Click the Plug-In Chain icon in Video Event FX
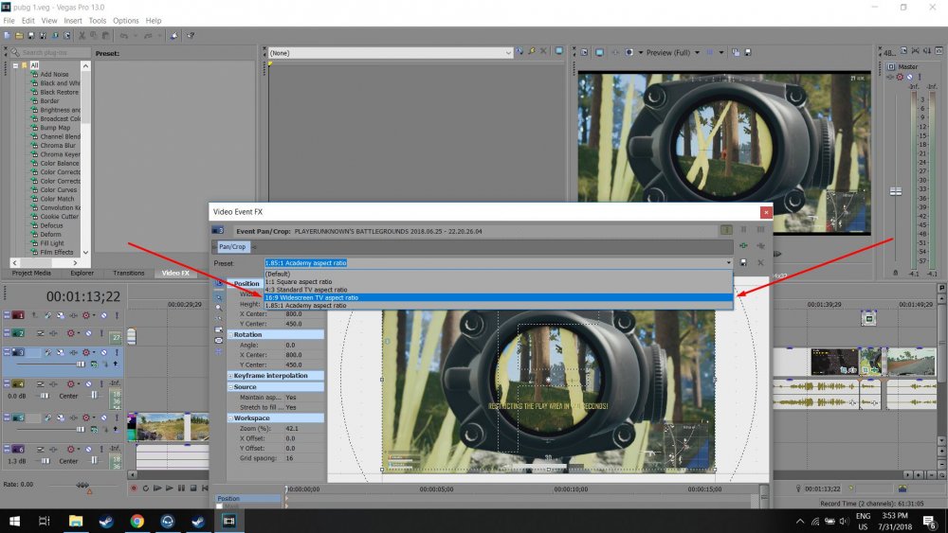The height and width of the screenshot is (533, 948). (743, 246)
